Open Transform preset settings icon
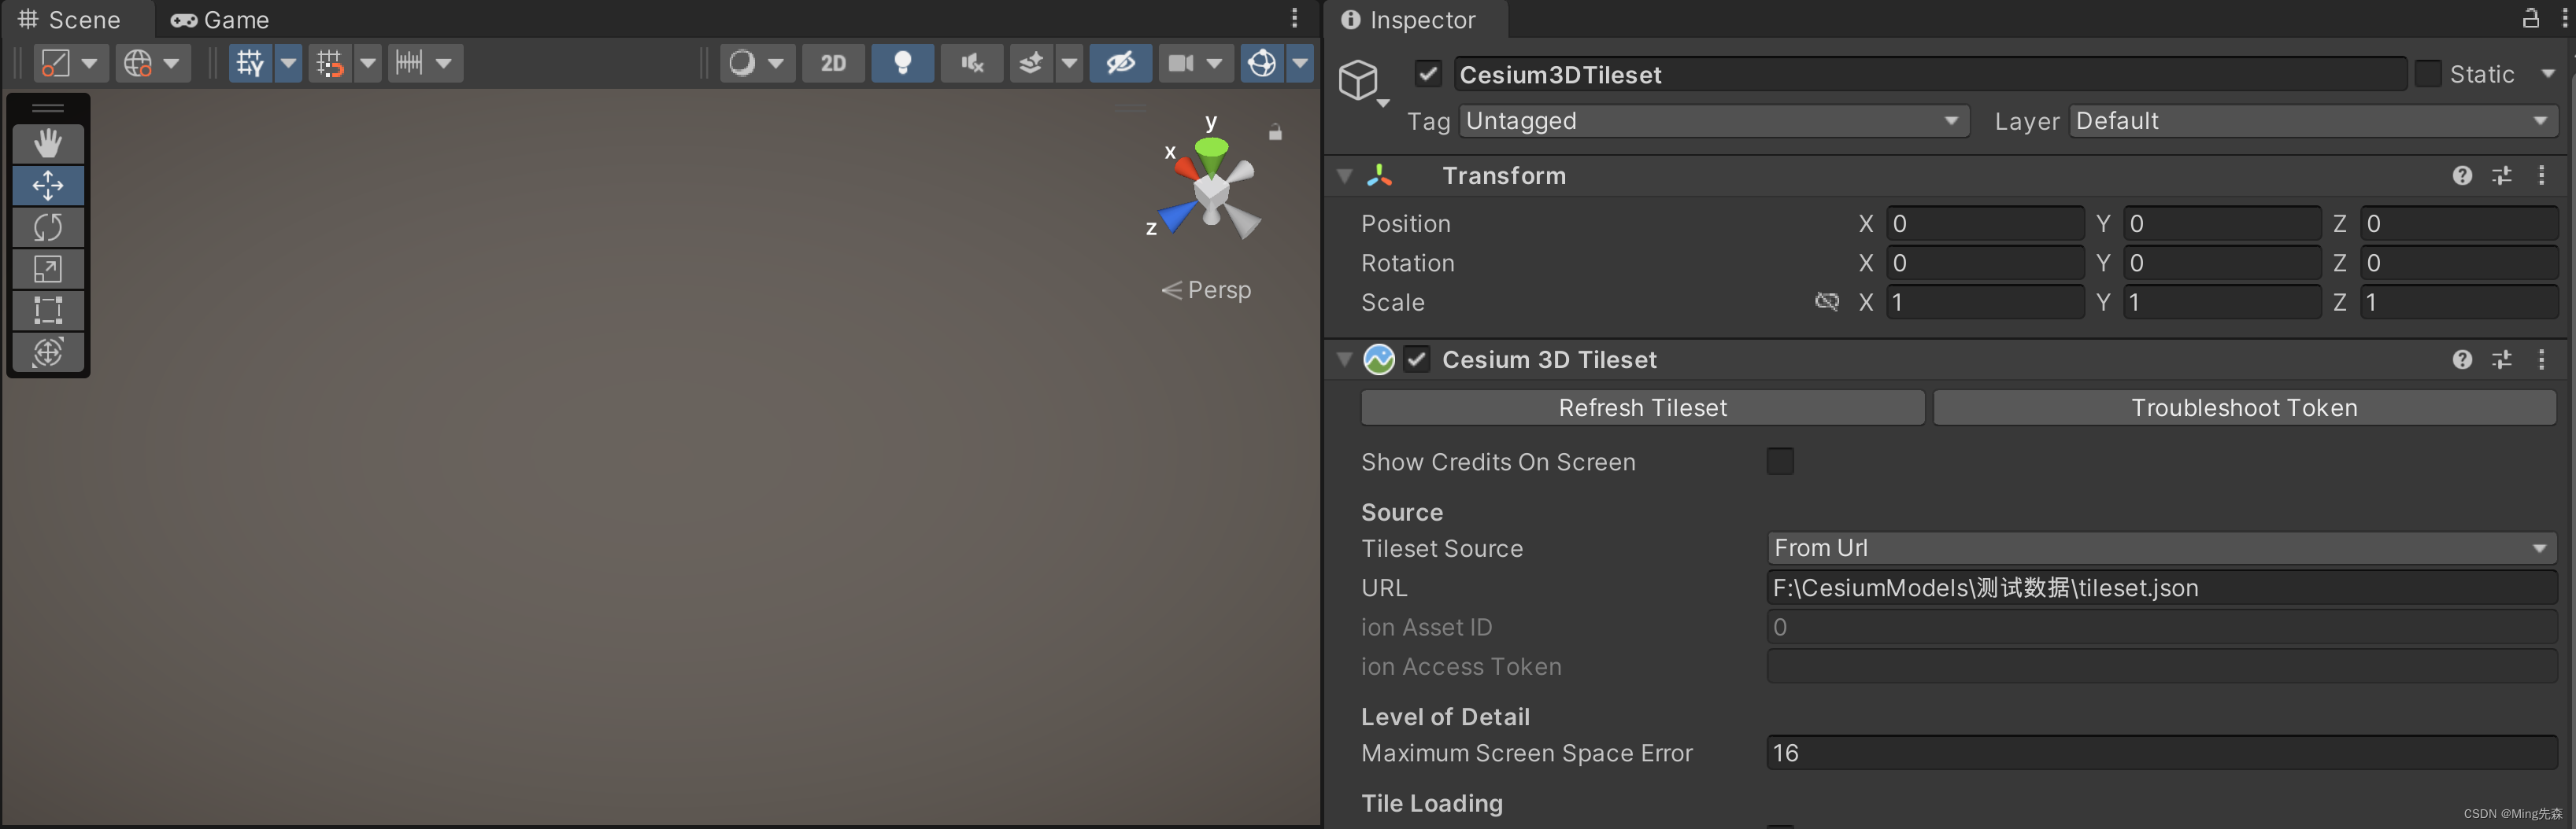2576x829 pixels. click(x=2502, y=175)
